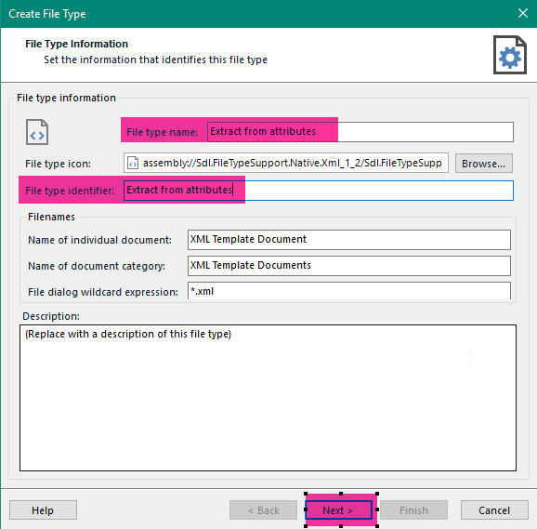
Task: Click the XML angle-brackets file type icon
Action: 37,132
